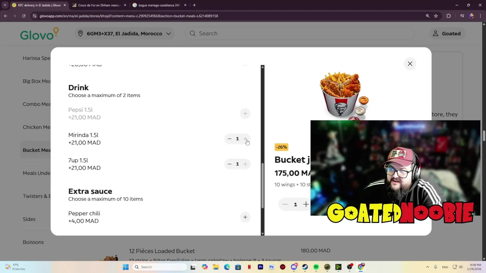Open Google Chrome from the taskbar
Viewport: 486px width, 273px height.
click(x=361, y=267)
